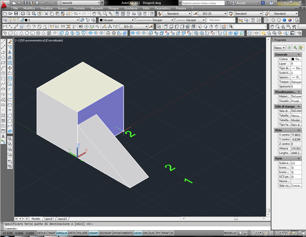This screenshot has width=306, height=237.
Task: Click the Cut scissors icon
Action: pos(46,14)
